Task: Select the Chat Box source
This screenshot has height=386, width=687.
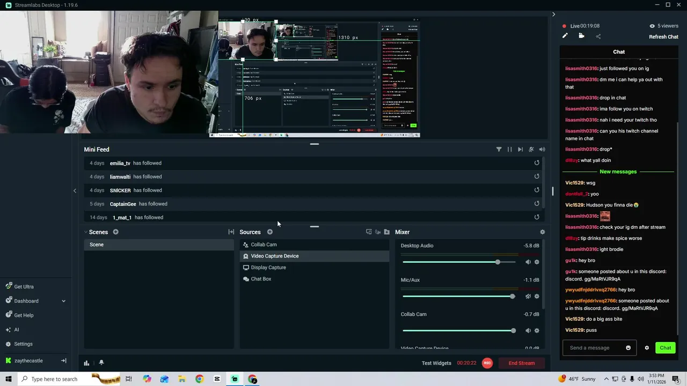Action: pyautogui.click(x=315, y=279)
